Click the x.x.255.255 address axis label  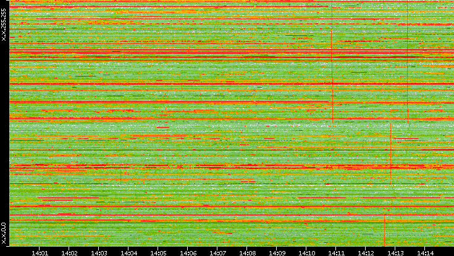tap(4, 25)
